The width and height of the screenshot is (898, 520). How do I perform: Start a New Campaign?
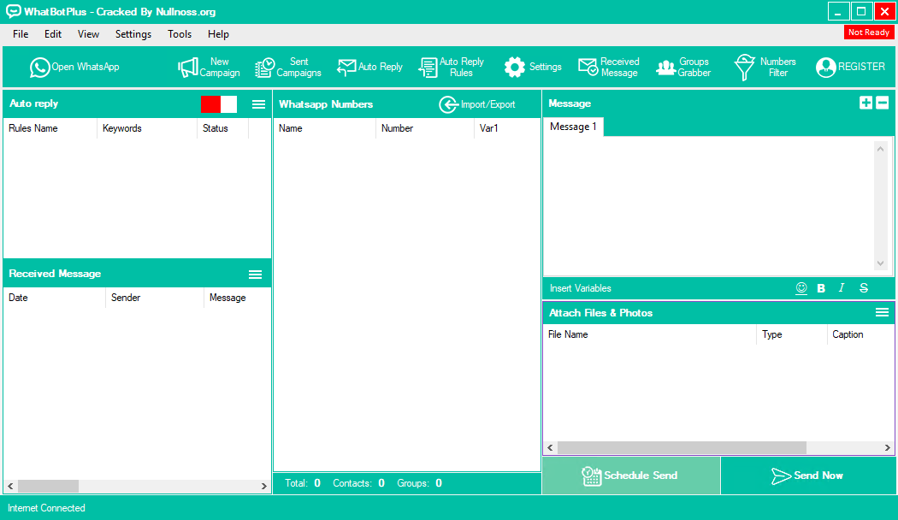pyautogui.click(x=209, y=67)
